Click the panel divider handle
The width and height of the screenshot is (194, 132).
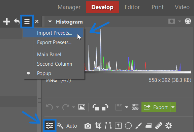(x=39, y=100)
